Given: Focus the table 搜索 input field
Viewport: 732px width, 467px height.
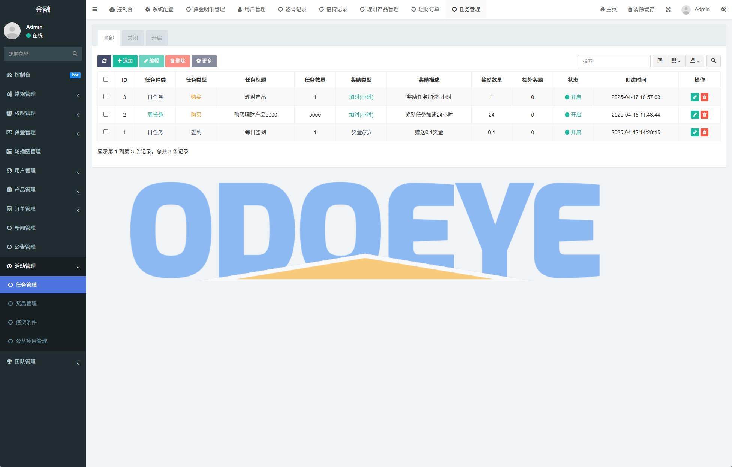Looking at the screenshot, I should point(614,61).
